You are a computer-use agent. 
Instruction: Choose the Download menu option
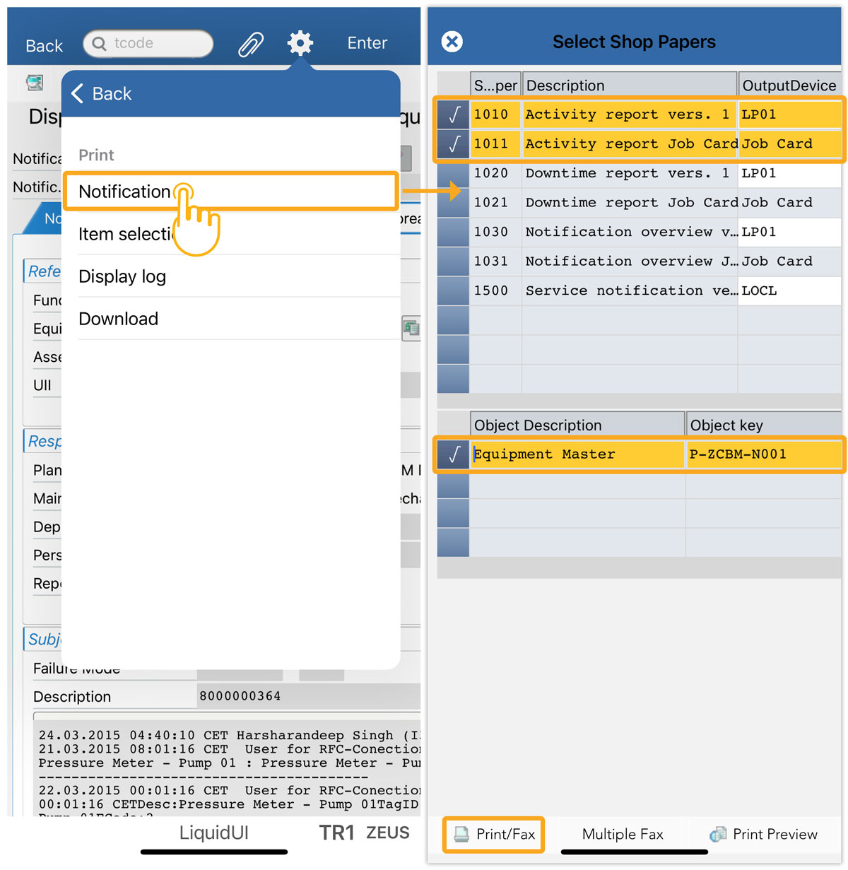119,319
